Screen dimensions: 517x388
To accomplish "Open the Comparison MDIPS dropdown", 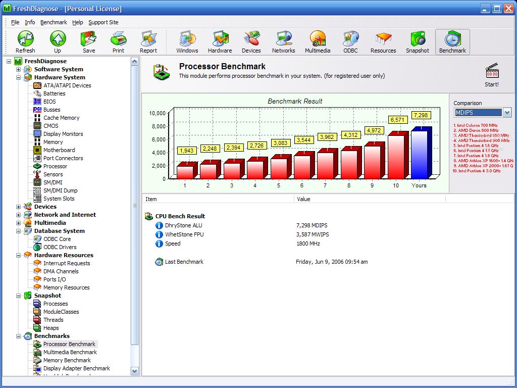I will 507,112.
